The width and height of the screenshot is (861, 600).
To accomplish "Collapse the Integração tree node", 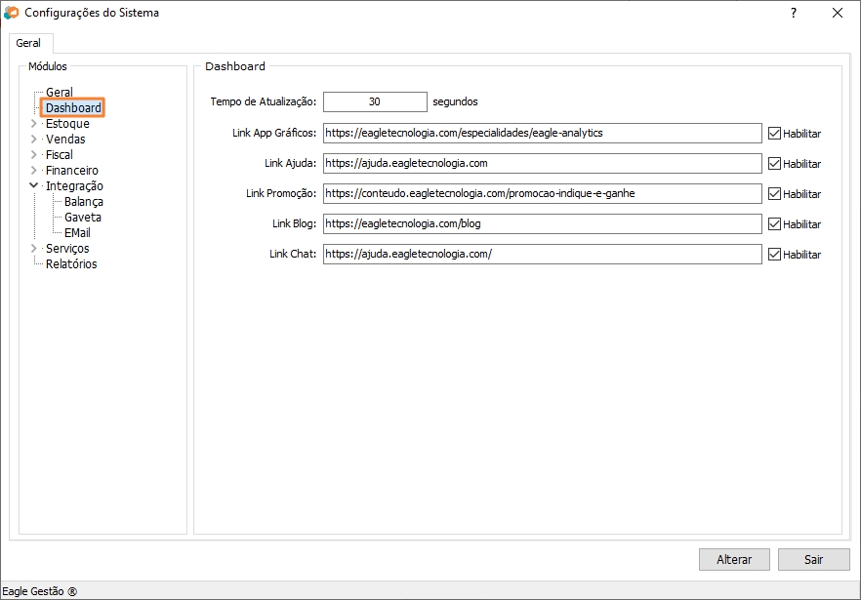I will point(34,185).
